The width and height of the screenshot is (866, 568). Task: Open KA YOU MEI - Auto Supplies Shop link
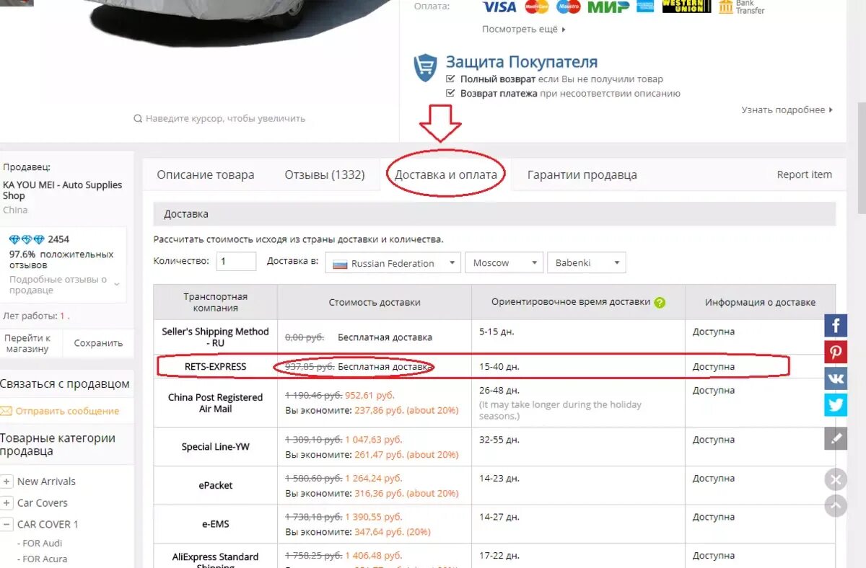[63, 190]
